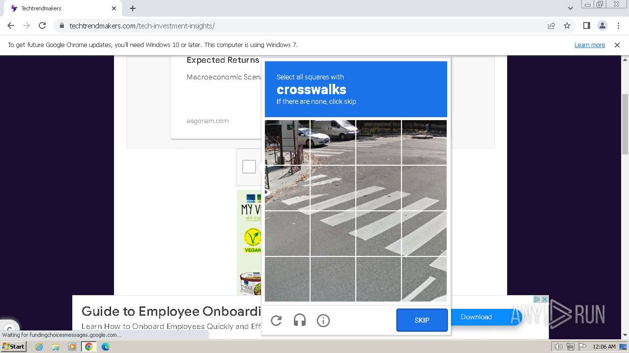Open the volume control tray icon
This screenshot has width=629, height=353.
[558, 347]
